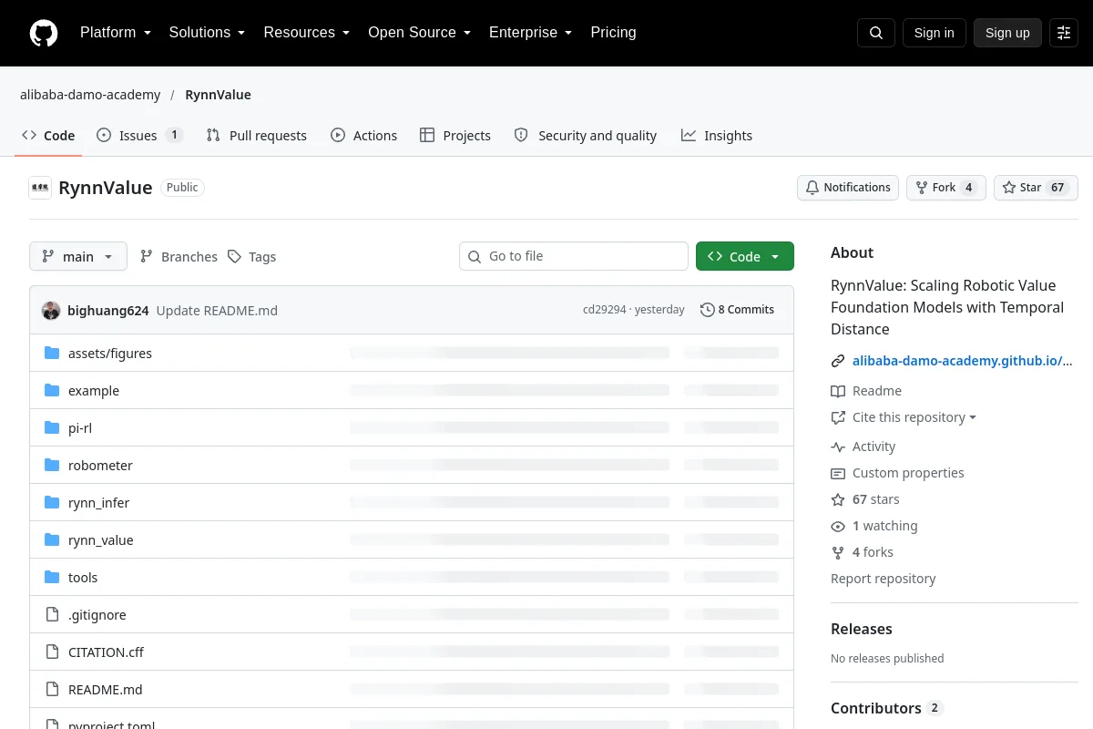Image resolution: width=1093 pixels, height=729 pixels.
Task: Open the .gitignore file
Action: tap(97, 615)
